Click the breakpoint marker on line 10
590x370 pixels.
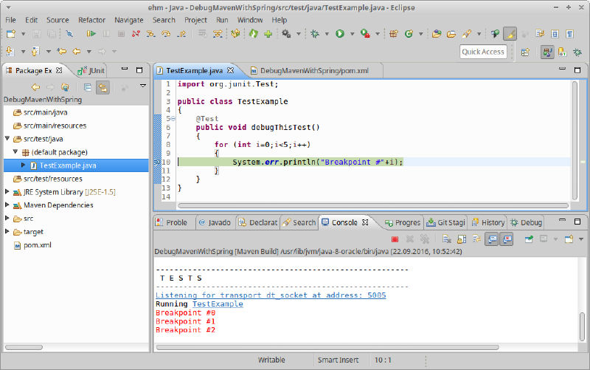pos(156,162)
